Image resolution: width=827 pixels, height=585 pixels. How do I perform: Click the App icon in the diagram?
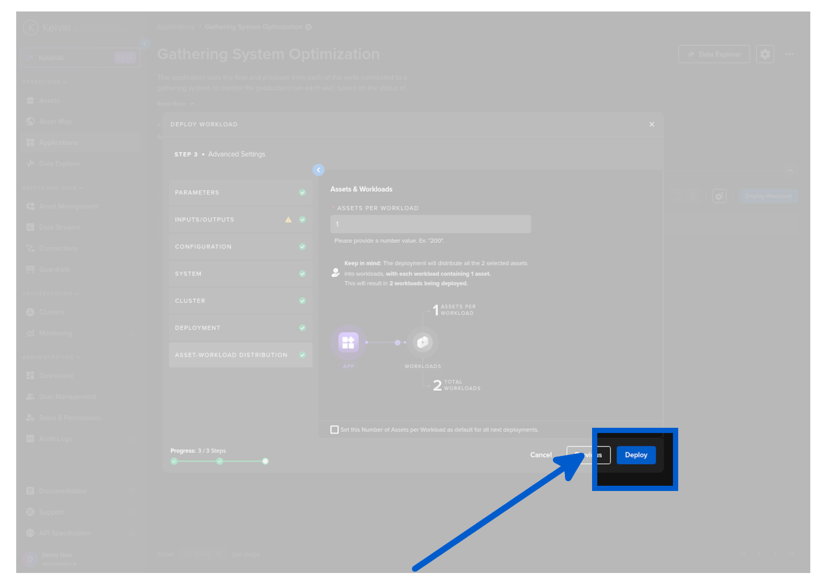pyautogui.click(x=348, y=343)
